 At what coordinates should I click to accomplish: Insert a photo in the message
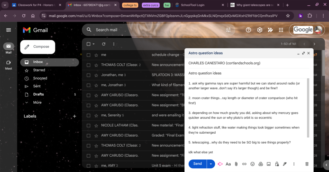pyautogui.click(x=269, y=164)
